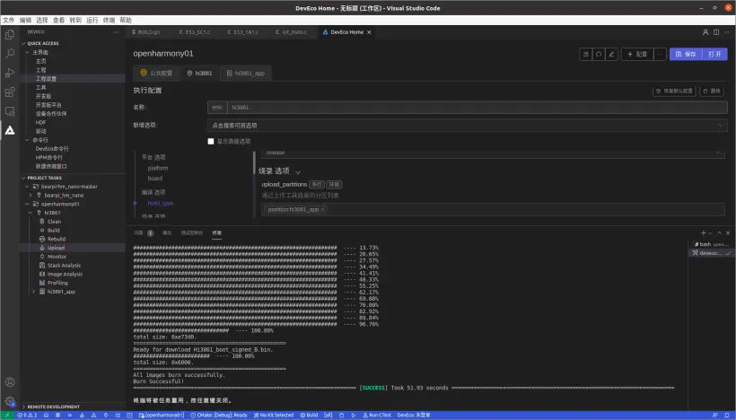
Task: Click the build_type link in options outline
Action: coord(160,203)
